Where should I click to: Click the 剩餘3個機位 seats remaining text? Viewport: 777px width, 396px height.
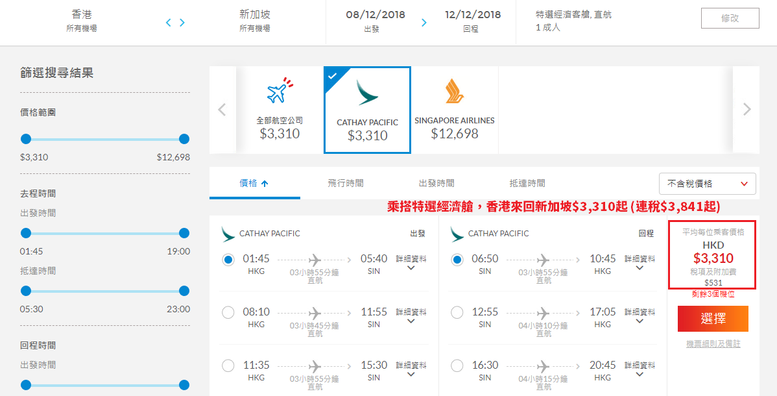click(713, 294)
